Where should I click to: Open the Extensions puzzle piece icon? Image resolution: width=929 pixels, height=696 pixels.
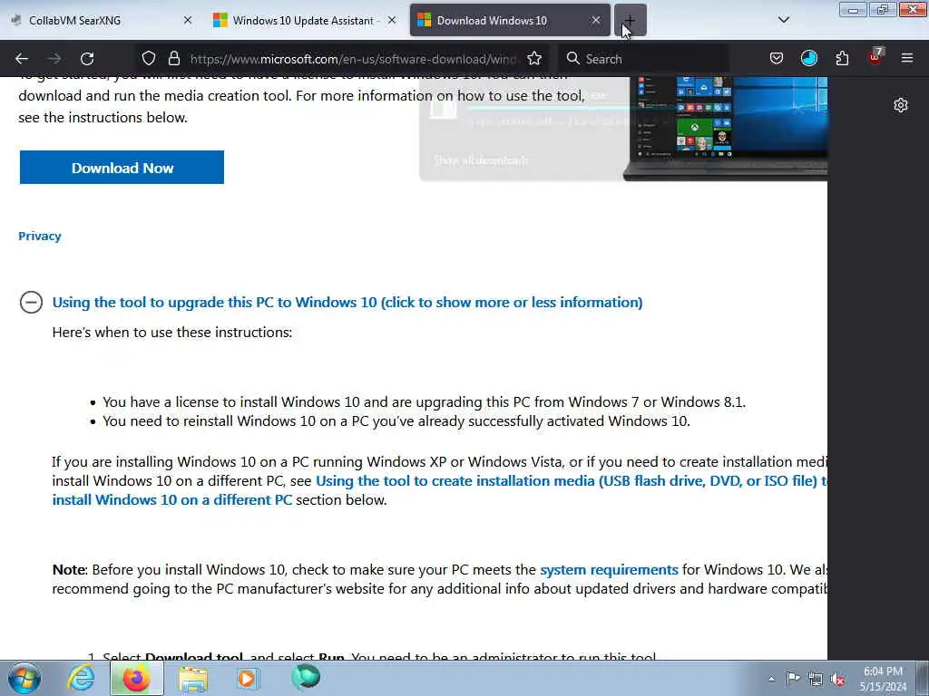point(842,58)
